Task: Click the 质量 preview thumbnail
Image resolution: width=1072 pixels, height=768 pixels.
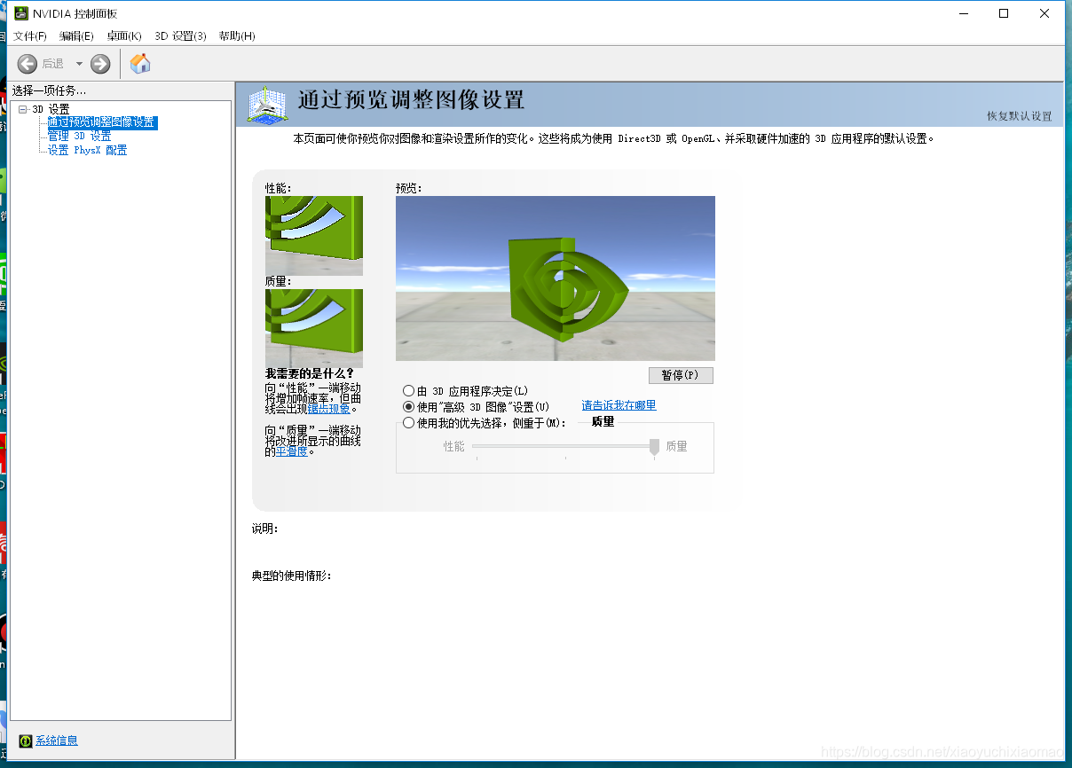Action: click(x=314, y=328)
